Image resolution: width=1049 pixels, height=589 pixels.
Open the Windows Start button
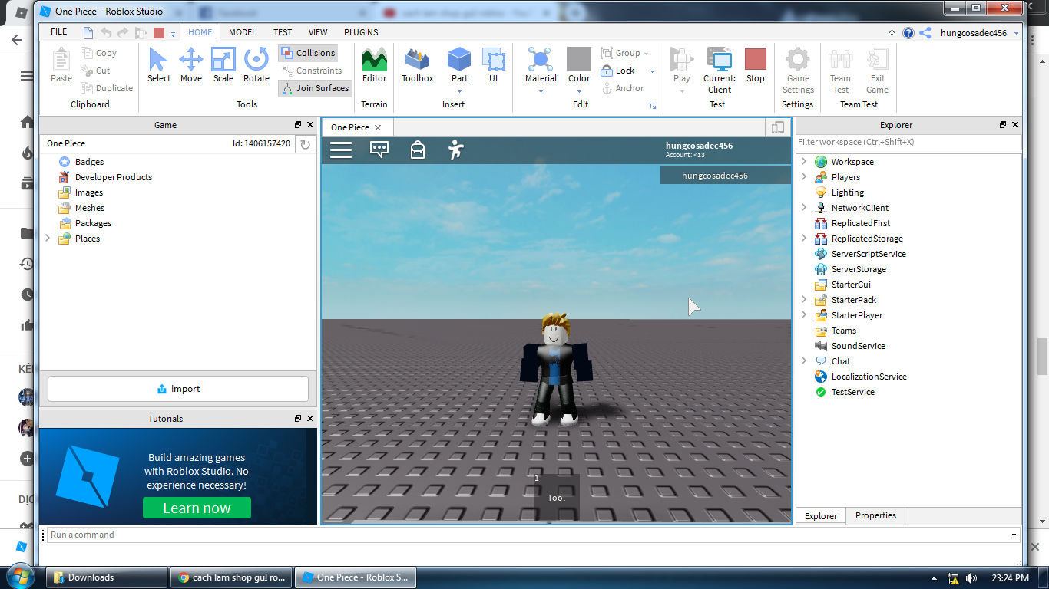[x=21, y=577]
